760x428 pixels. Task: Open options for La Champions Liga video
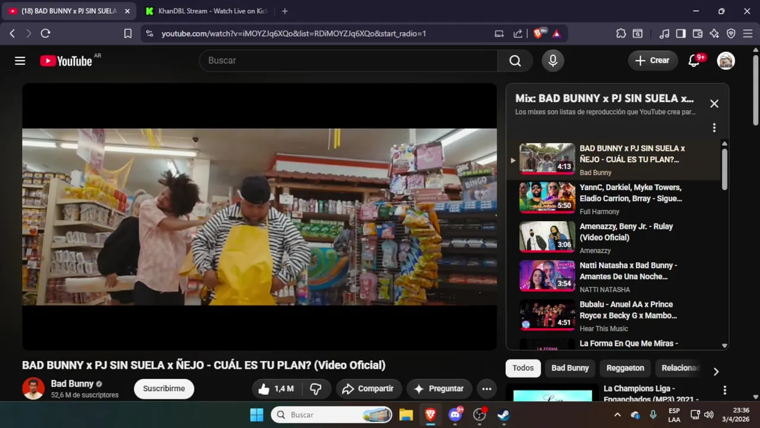click(x=724, y=390)
